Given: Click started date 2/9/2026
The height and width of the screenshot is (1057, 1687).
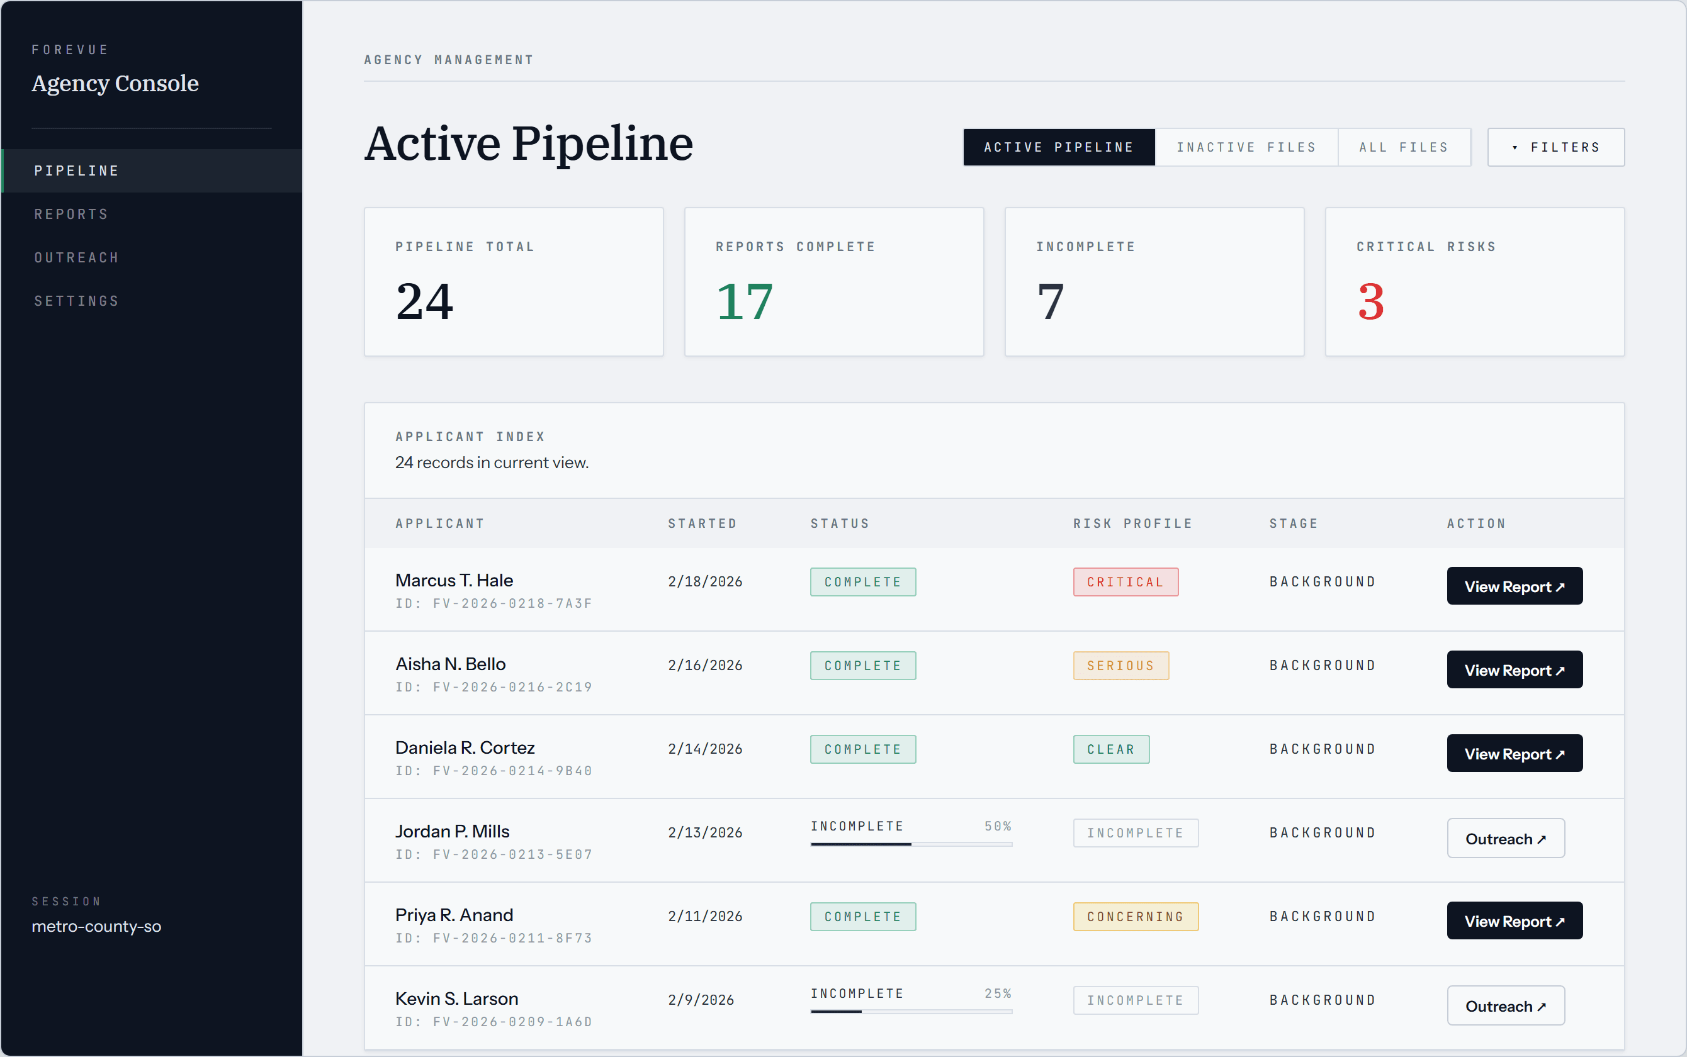Looking at the screenshot, I should [x=701, y=1000].
